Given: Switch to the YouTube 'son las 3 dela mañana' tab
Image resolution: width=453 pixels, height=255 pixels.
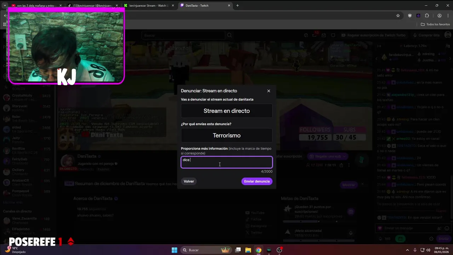Looking at the screenshot, I should click(x=37, y=5).
